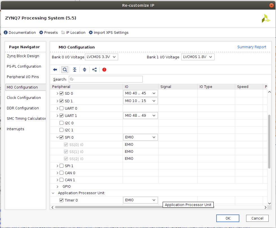Expand the SD 1 tree row

(x=58, y=101)
